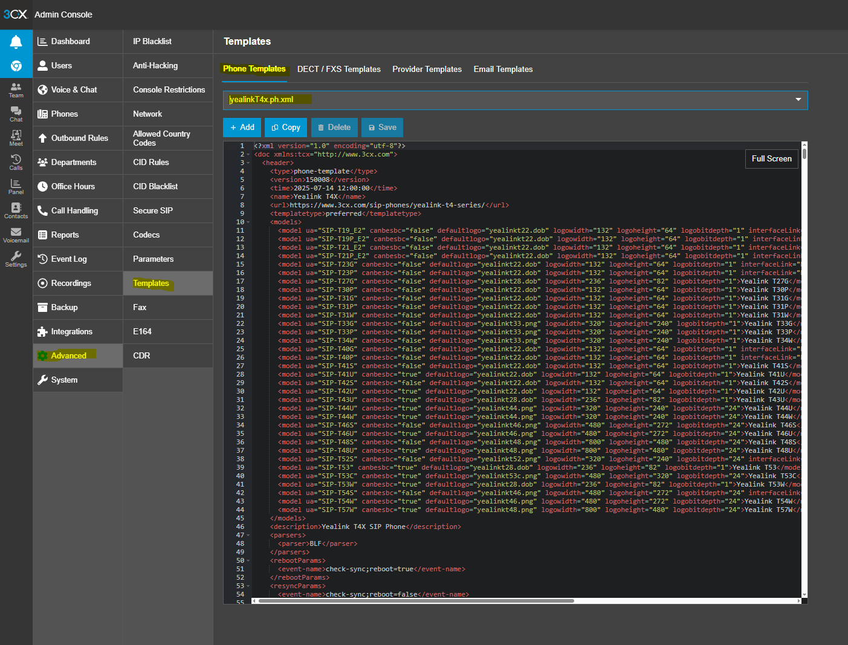Click the Integrations puzzle icon
The image size is (848, 645).
pos(42,331)
